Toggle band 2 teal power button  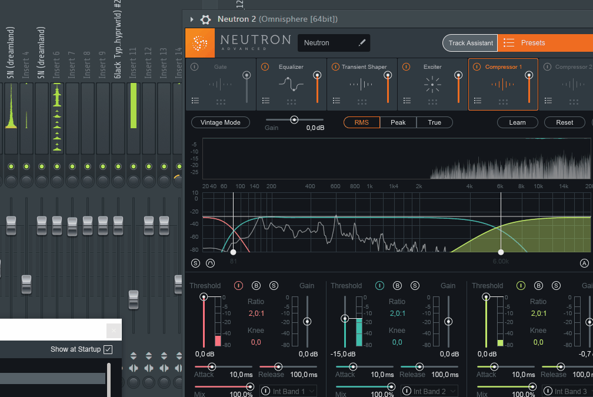[x=379, y=286]
